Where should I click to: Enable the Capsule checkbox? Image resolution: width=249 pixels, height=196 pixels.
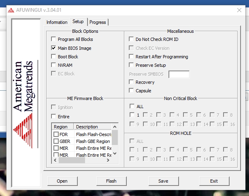pyautogui.click(x=131, y=91)
